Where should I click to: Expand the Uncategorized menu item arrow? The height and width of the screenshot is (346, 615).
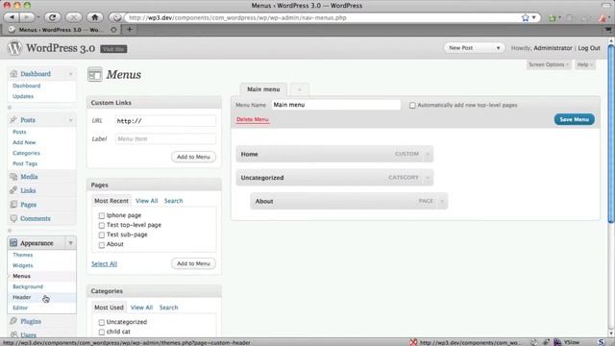pyautogui.click(x=428, y=178)
